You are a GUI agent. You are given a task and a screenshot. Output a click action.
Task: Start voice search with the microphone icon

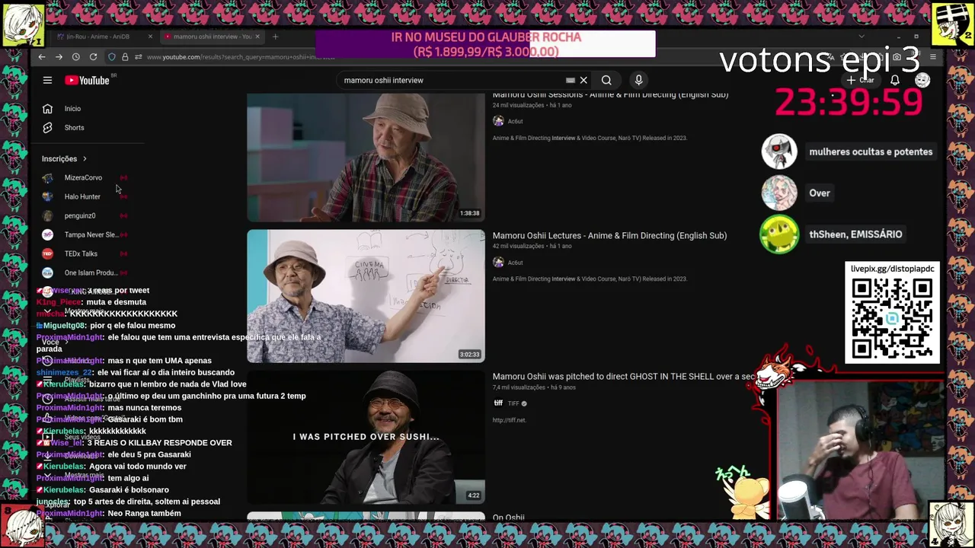638,80
